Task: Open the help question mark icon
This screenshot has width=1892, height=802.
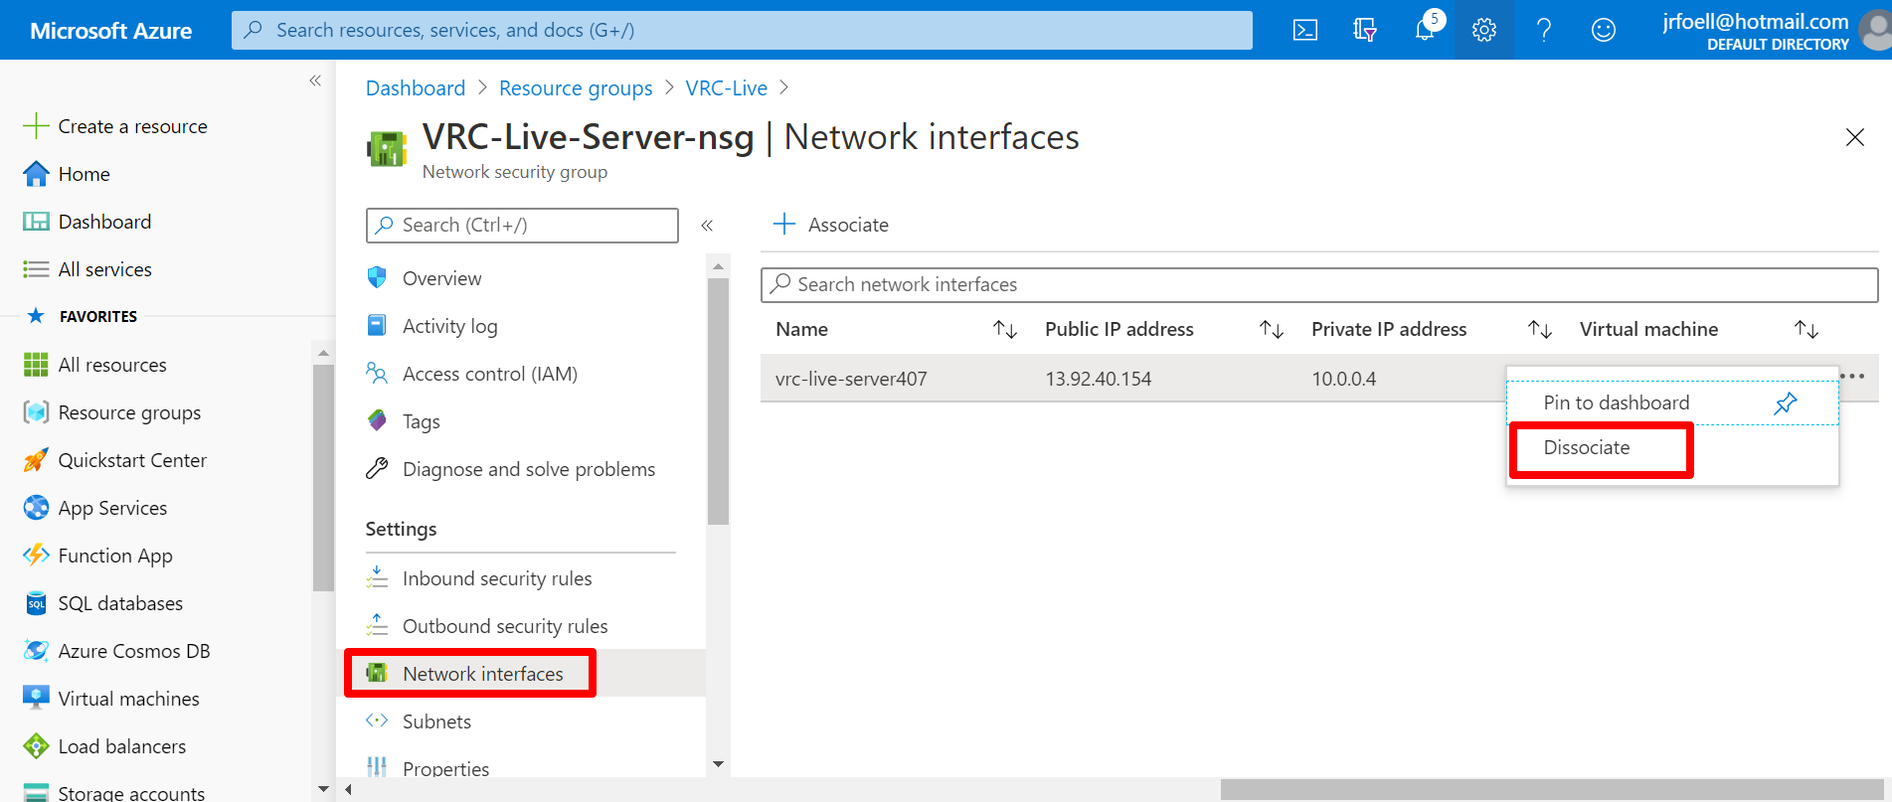Action: [1544, 30]
